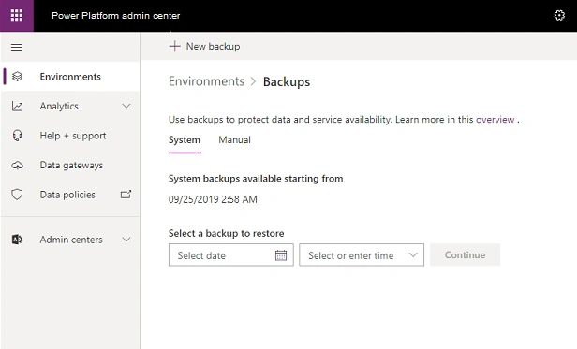Click the System backups available starting from text
The width and height of the screenshot is (577, 349).
point(256,179)
